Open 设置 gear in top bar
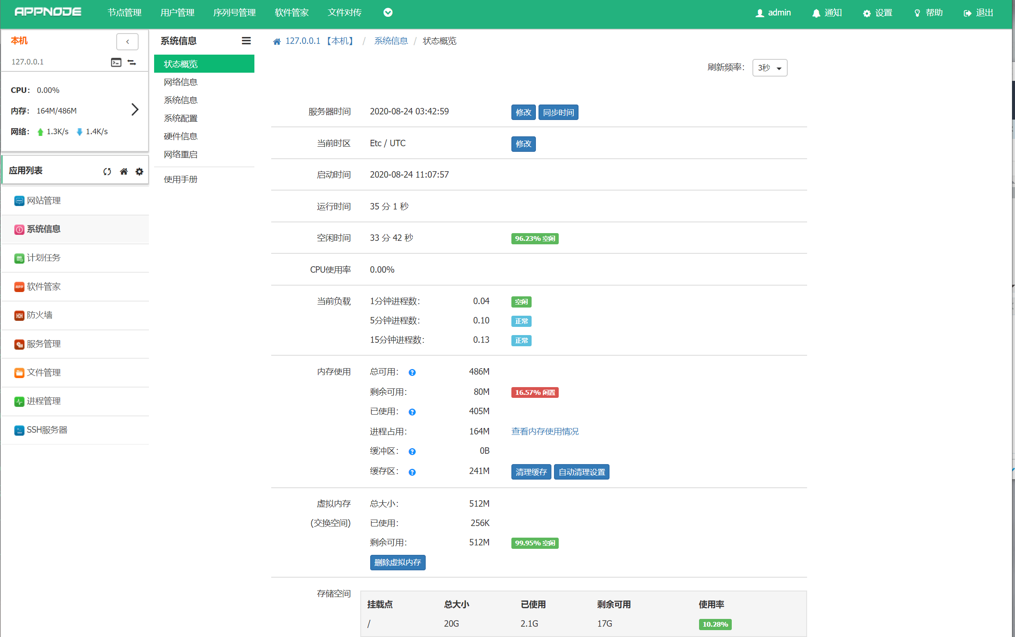Viewport: 1015px width, 637px height. [877, 13]
